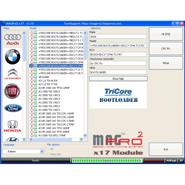Click the MAGPro2 title bar app icon
The image size is (185, 185).
coord(3,23)
